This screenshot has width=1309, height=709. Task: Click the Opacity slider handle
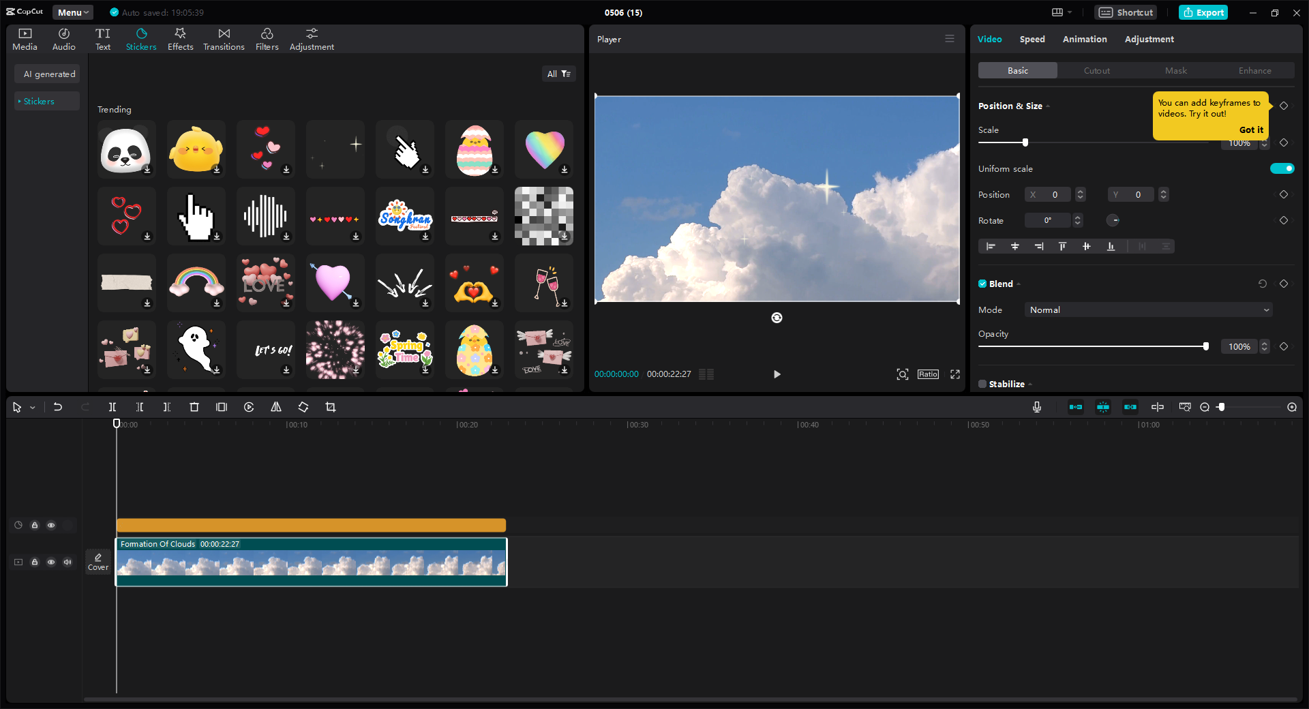[x=1206, y=346]
